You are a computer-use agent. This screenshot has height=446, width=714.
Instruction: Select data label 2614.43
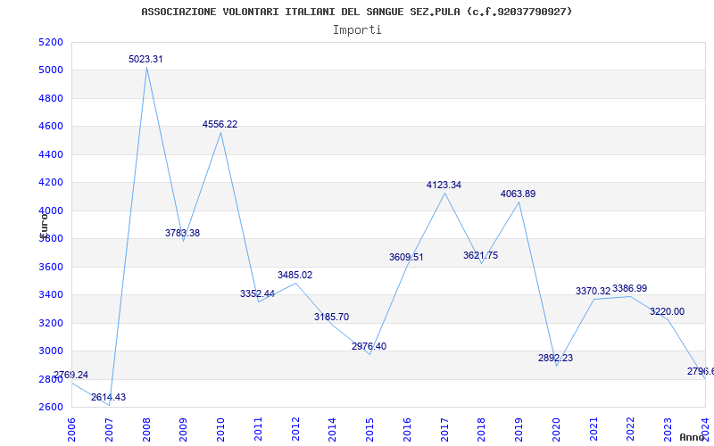(108, 397)
